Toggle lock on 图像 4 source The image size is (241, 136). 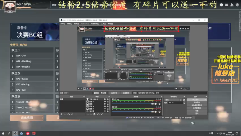[x=108, y=106]
